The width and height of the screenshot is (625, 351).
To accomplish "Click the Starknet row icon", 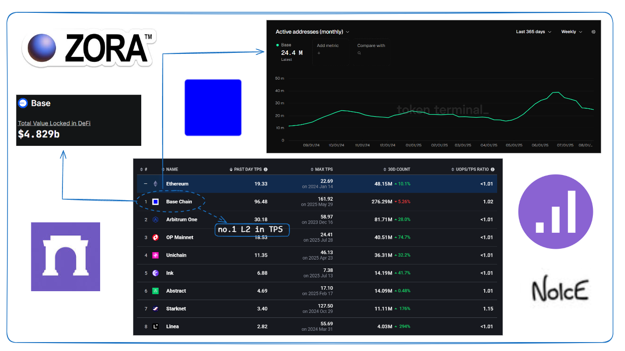I will tap(155, 308).
